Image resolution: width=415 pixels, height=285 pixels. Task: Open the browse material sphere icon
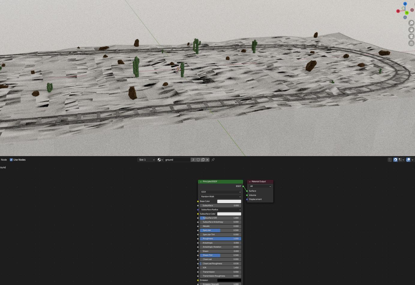[x=160, y=160]
